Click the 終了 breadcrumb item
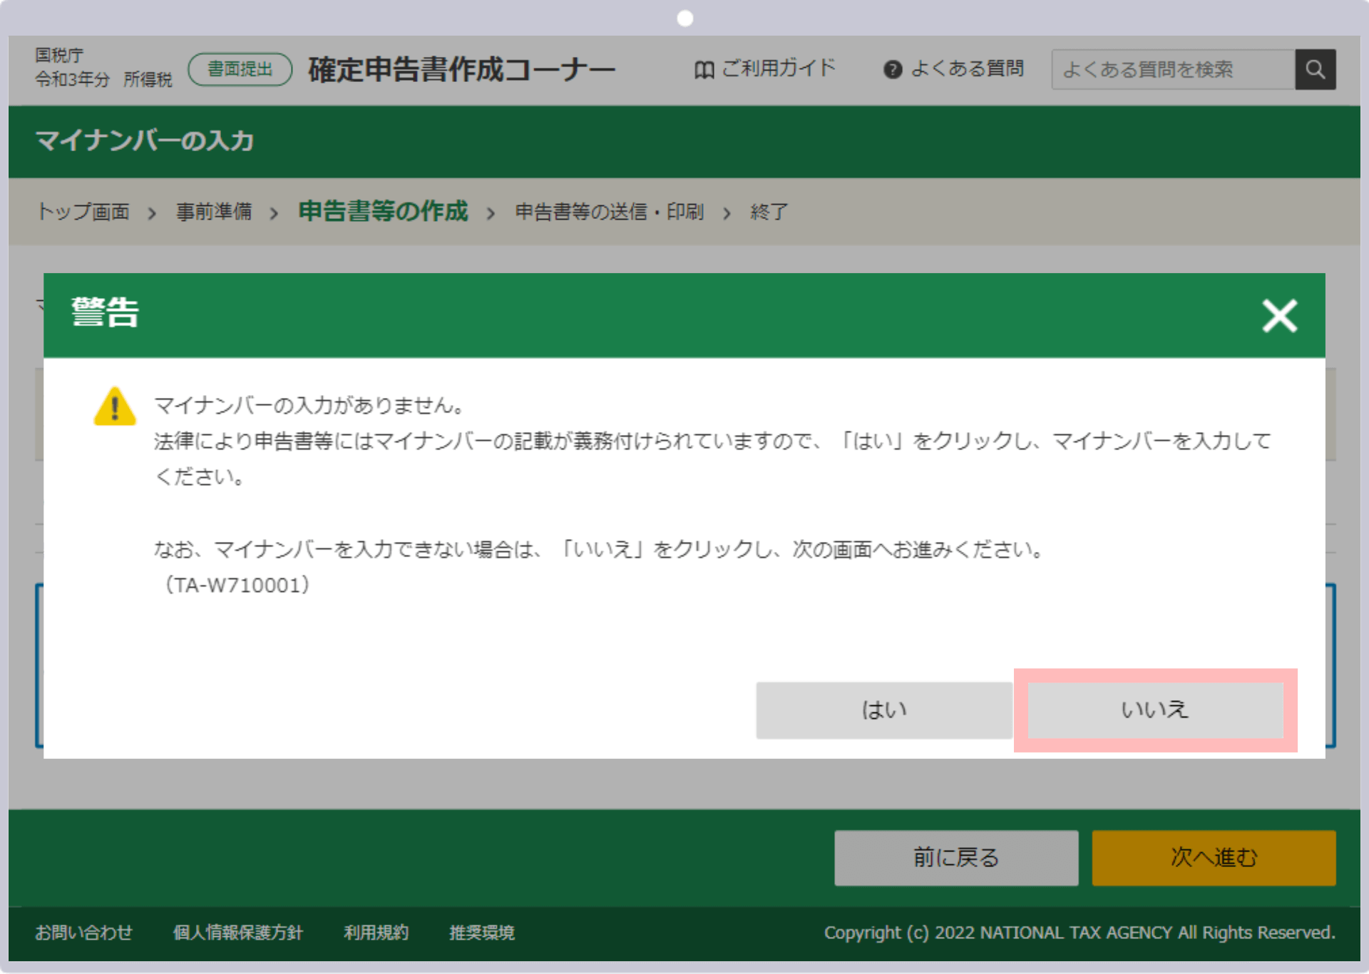The image size is (1369, 974). [x=768, y=212]
